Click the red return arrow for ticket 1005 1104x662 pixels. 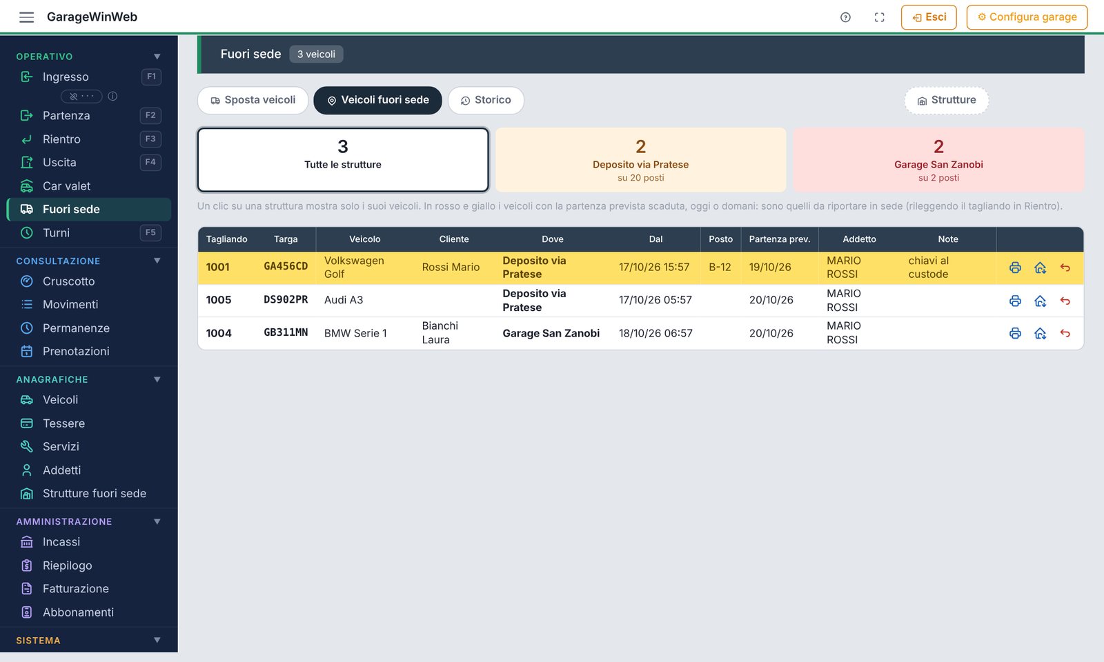click(x=1065, y=301)
